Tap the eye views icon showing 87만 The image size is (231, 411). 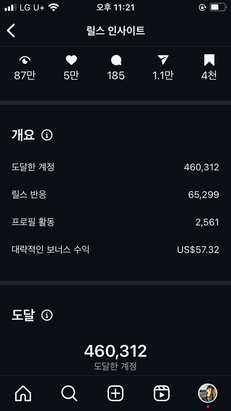tap(25, 60)
